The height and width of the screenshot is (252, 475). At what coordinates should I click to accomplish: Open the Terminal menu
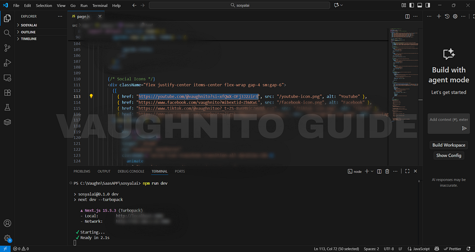(100, 5)
